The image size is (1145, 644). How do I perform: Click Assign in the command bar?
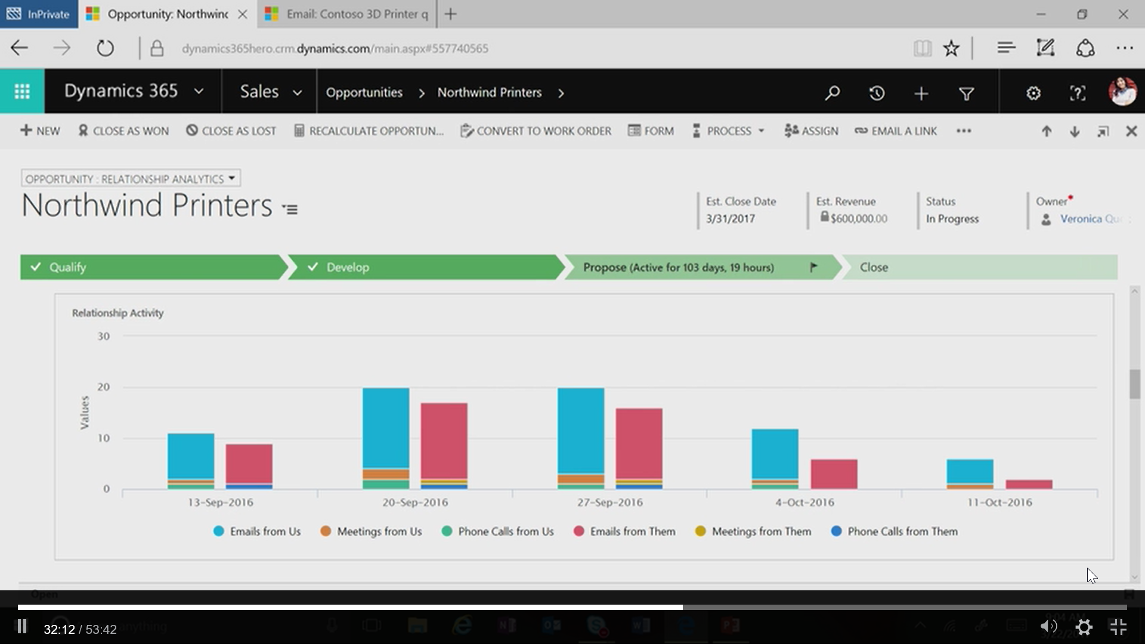point(811,131)
